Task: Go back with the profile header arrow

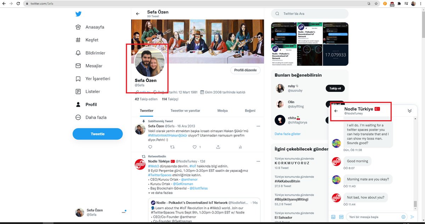Action: coord(138,14)
